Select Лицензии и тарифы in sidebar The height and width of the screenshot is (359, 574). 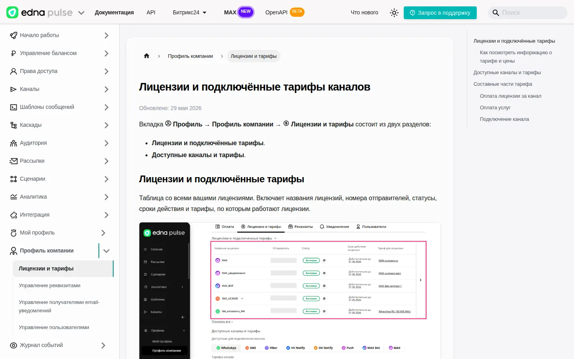(x=63, y=268)
